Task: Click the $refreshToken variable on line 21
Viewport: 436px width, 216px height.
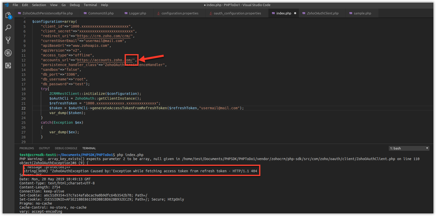Action: click(x=63, y=103)
